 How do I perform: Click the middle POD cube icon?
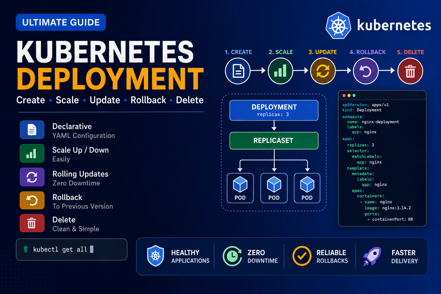(274, 184)
